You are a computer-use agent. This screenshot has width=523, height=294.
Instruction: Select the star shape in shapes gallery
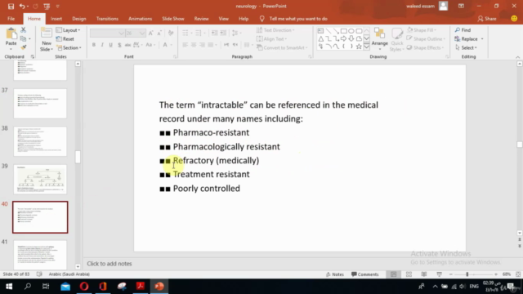tap(359, 47)
